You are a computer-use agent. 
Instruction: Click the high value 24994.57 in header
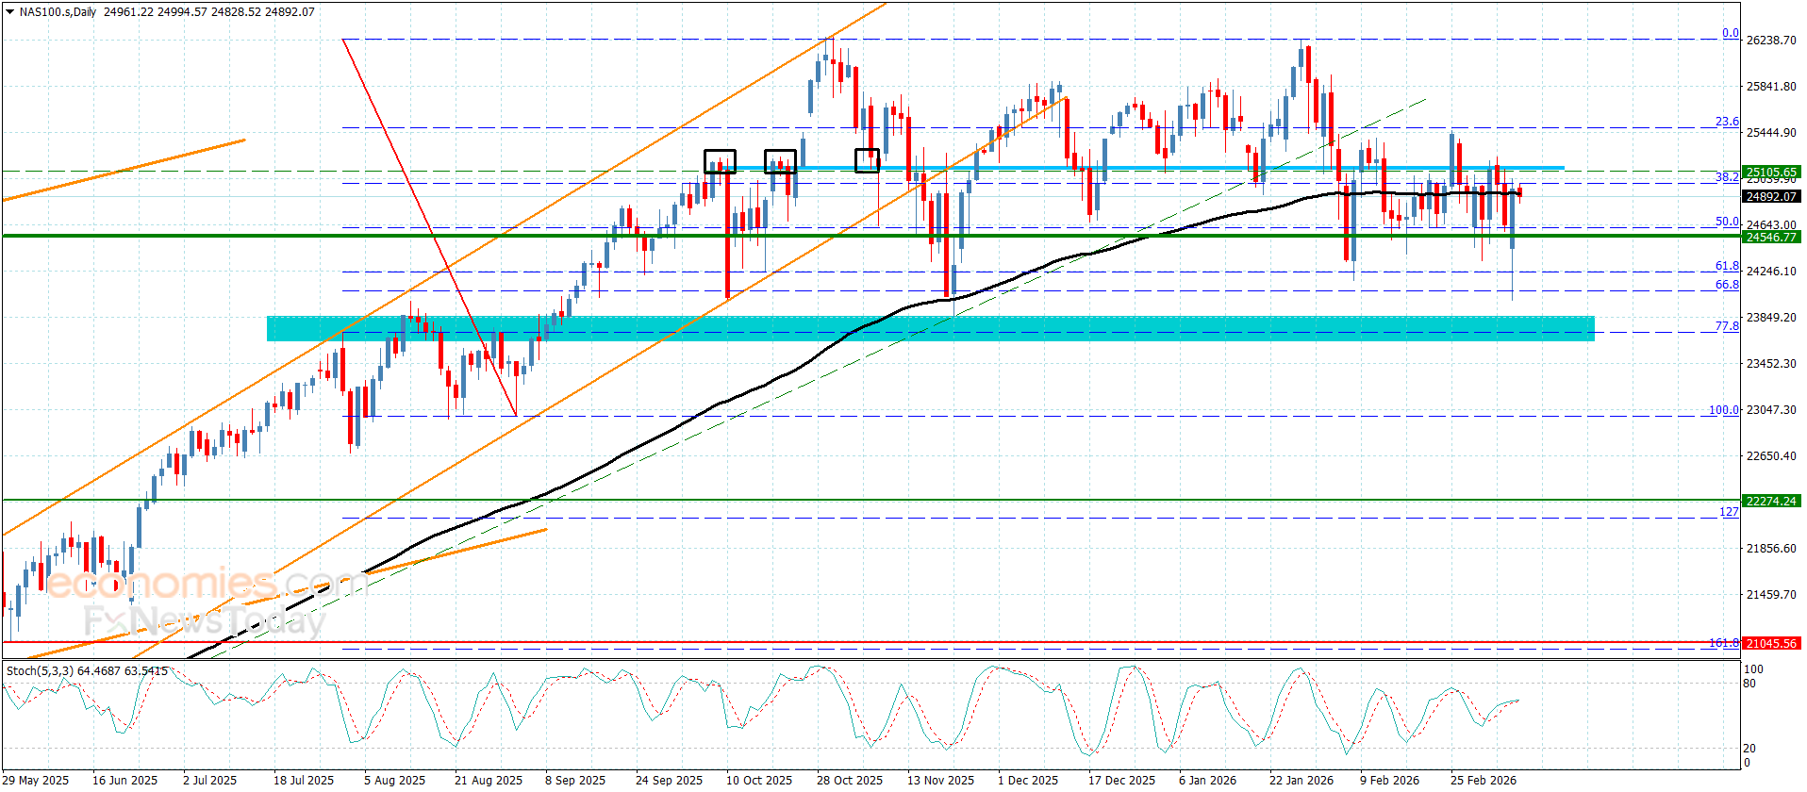182,12
